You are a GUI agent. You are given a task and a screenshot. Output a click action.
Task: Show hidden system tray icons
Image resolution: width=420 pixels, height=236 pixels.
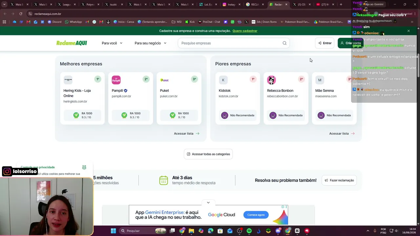(x=367, y=231)
